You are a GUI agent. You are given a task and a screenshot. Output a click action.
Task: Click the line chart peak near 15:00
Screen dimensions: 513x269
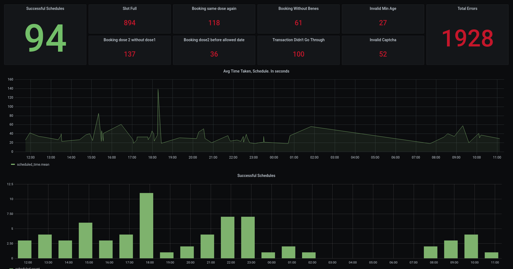[99, 114]
